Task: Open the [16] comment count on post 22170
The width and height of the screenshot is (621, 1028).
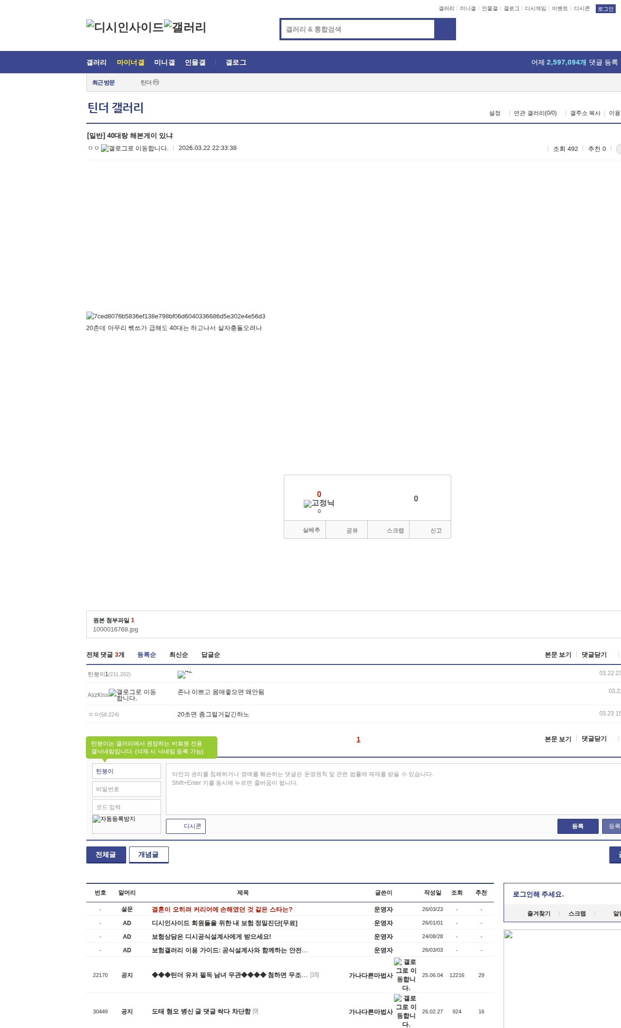Action: point(314,975)
